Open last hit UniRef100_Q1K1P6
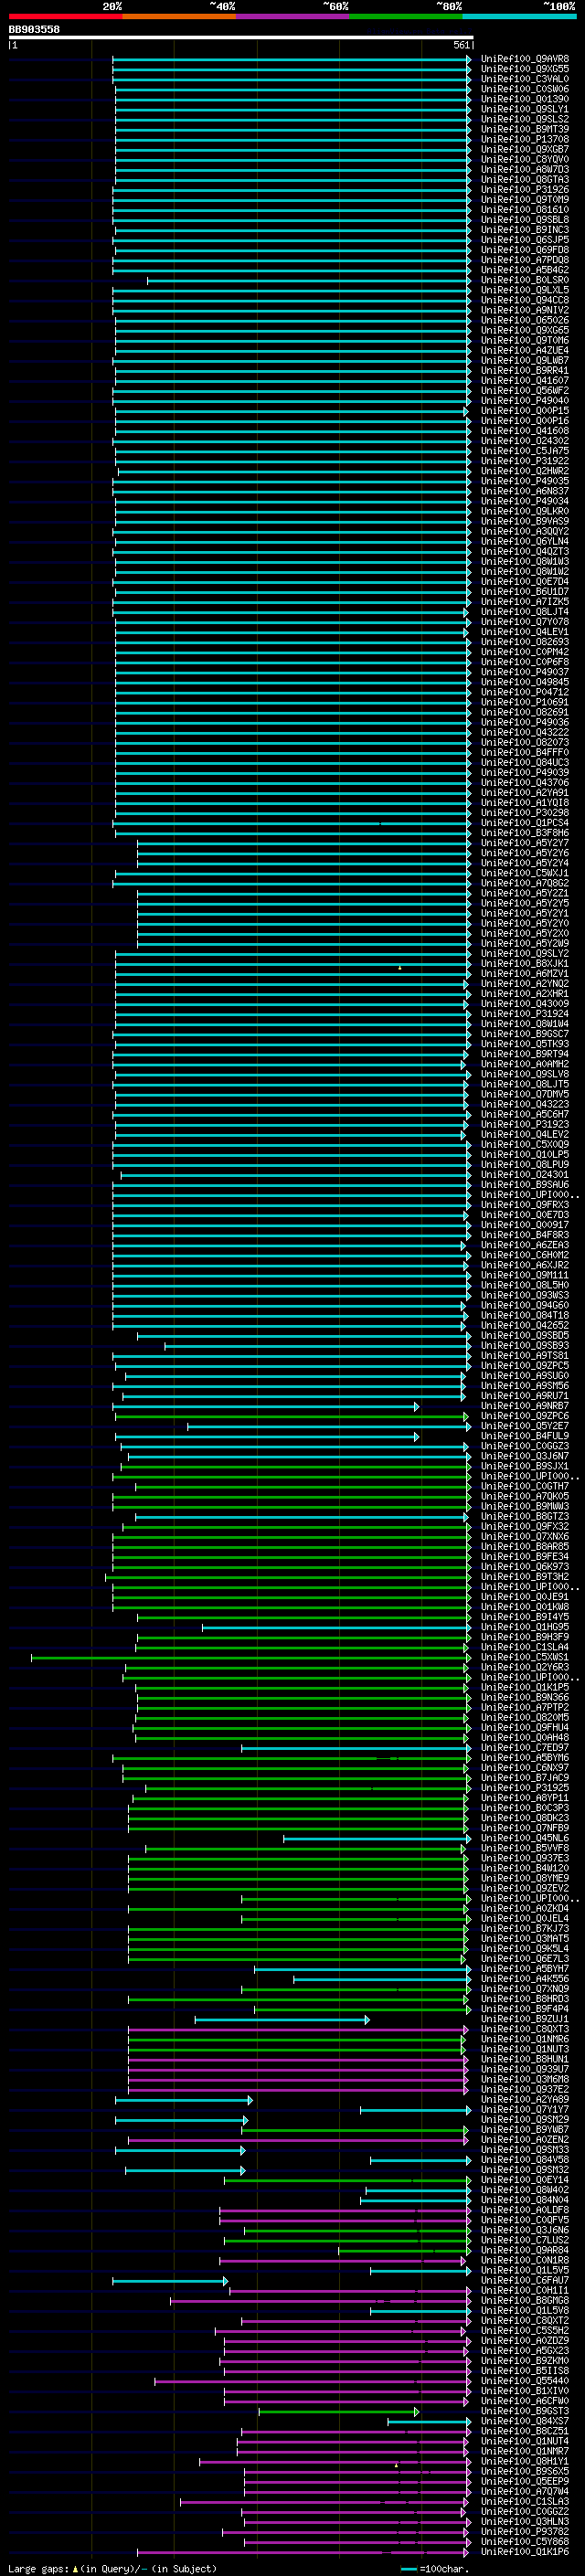Screen dimensions: 585x2576 click(x=525, y=2552)
